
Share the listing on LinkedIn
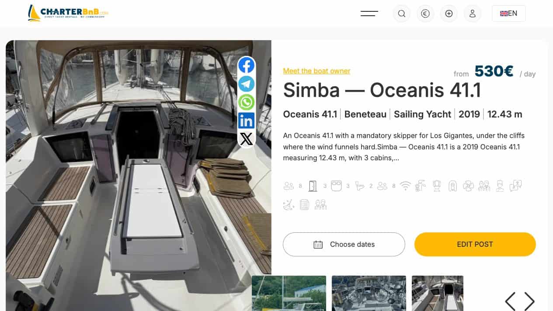click(x=247, y=121)
